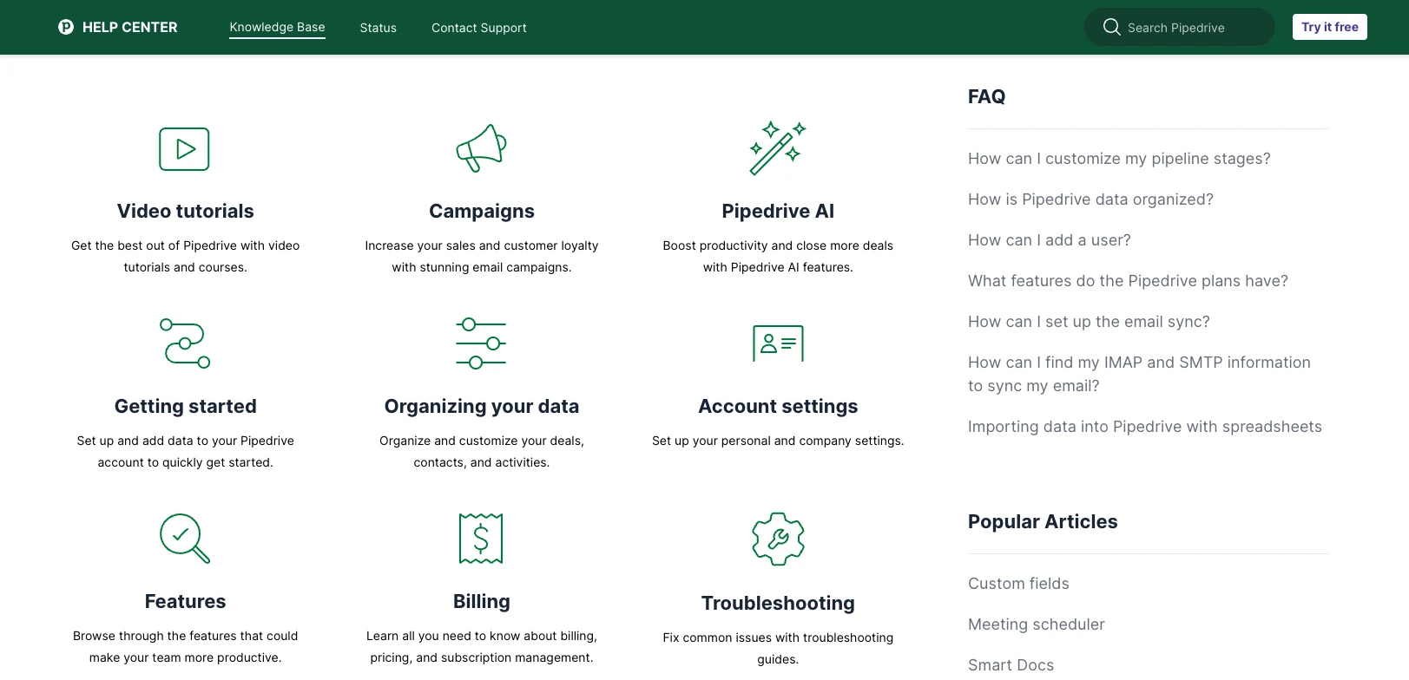Open the Smart Docs popular article

coord(1011,665)
